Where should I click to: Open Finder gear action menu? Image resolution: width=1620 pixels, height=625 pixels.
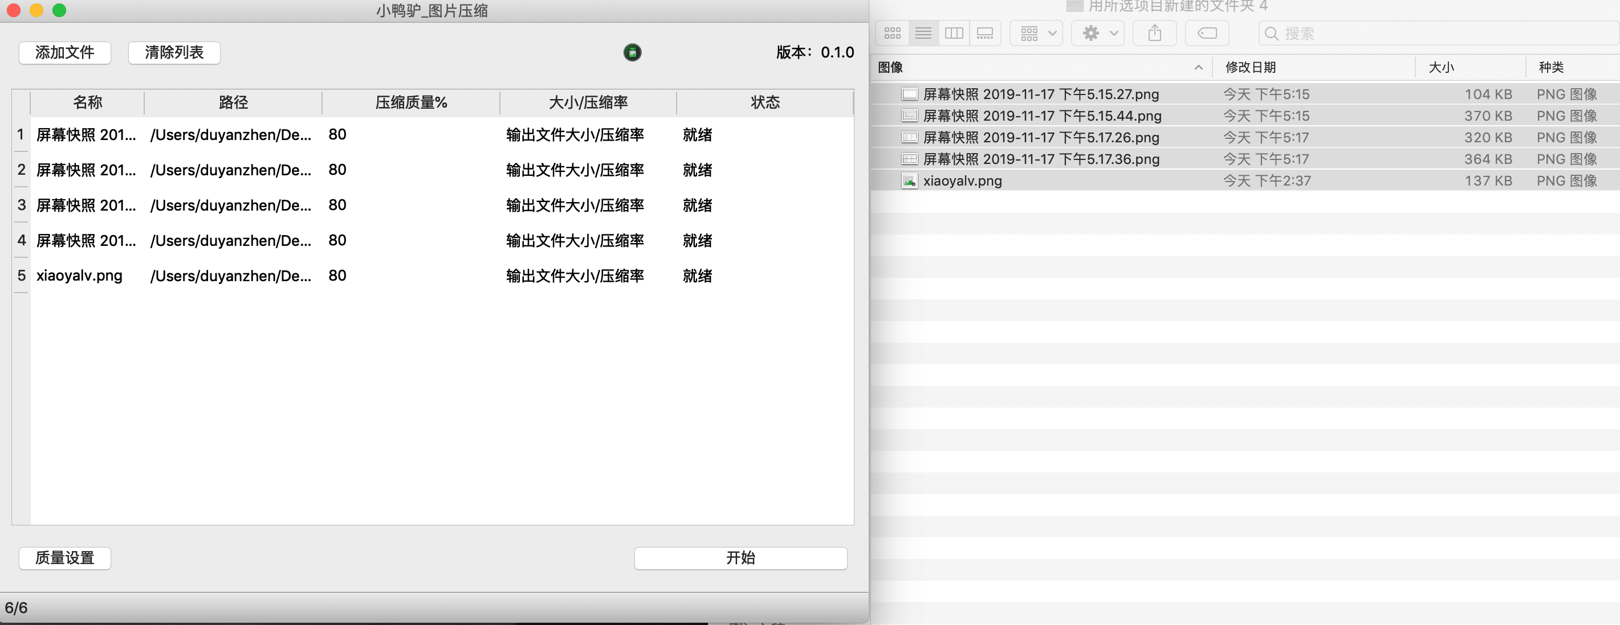pos(1098,33)
